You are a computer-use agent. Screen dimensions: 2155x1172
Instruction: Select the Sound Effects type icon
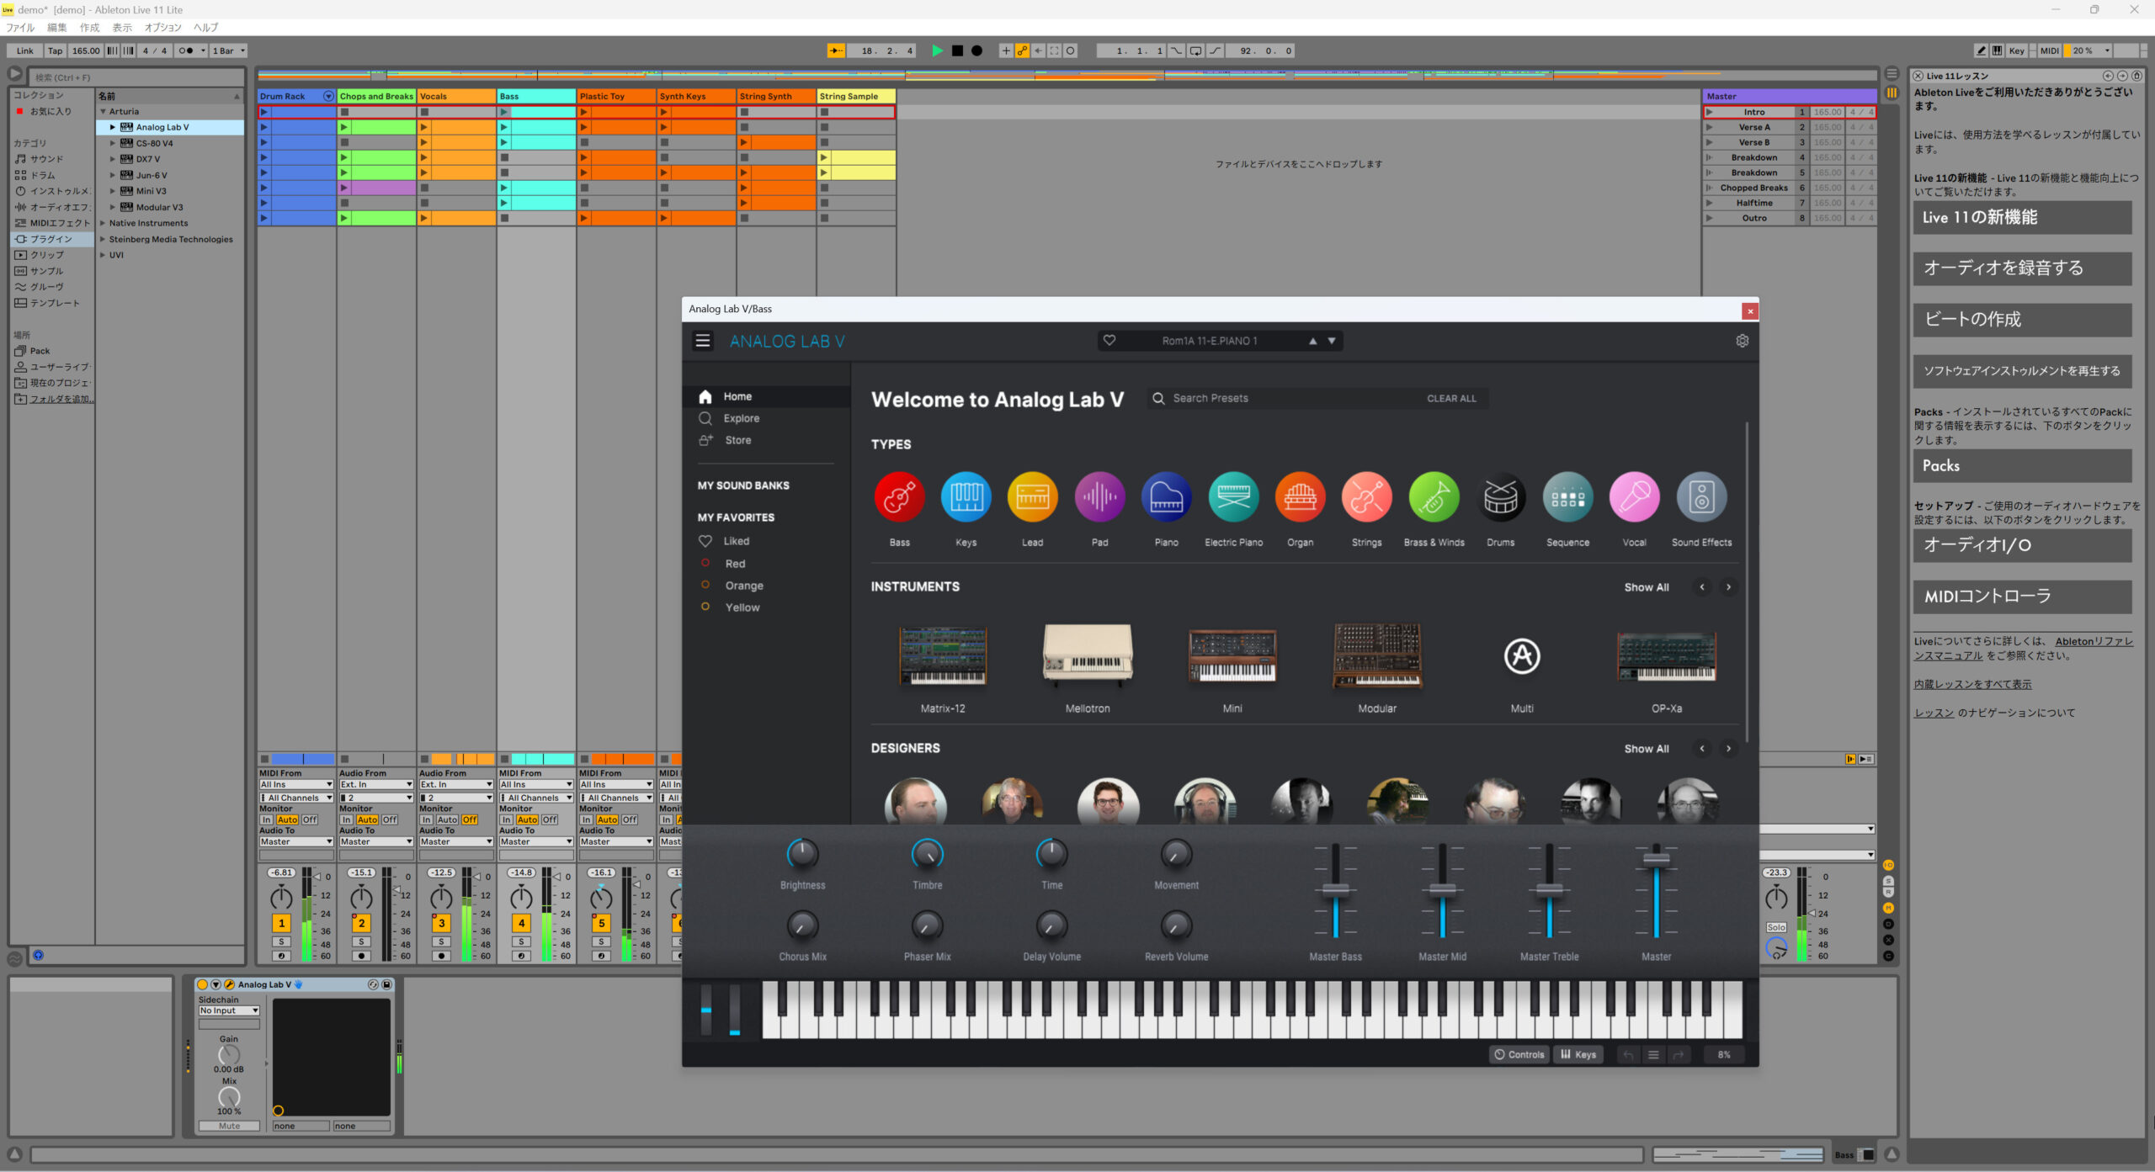(1701, 497)
